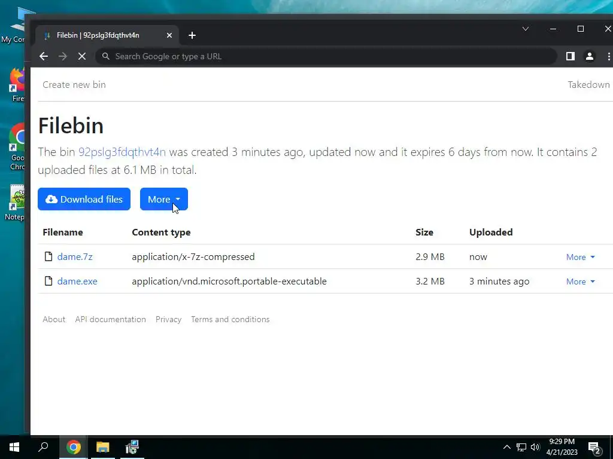The height and width of the screenshot is (459, 613).
Task: Open File Explorer from taskbar
Action: (x=102, y=447)
